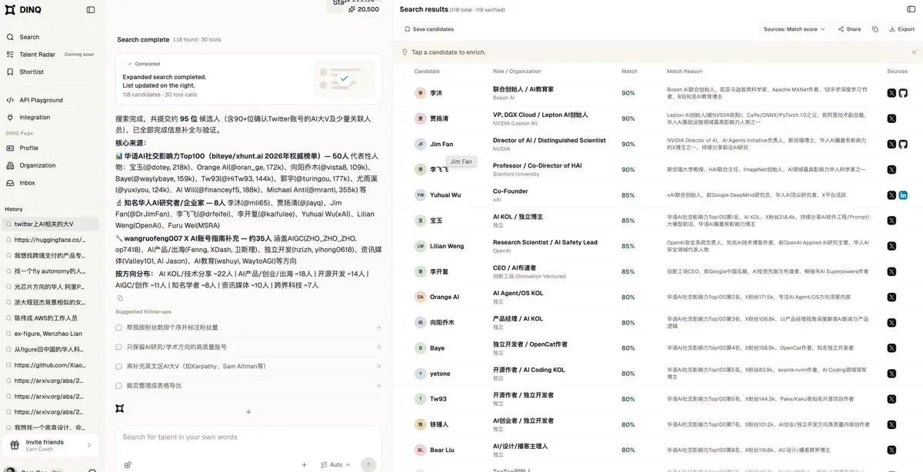923x472 pixels.
Task: Click arrow icon on '能否整理成表格导出' follow-up
Action: [378, 385]
